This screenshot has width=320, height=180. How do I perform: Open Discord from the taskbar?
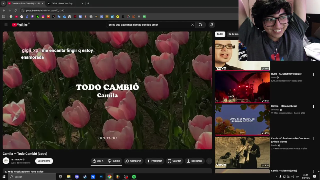click(77, 177)
